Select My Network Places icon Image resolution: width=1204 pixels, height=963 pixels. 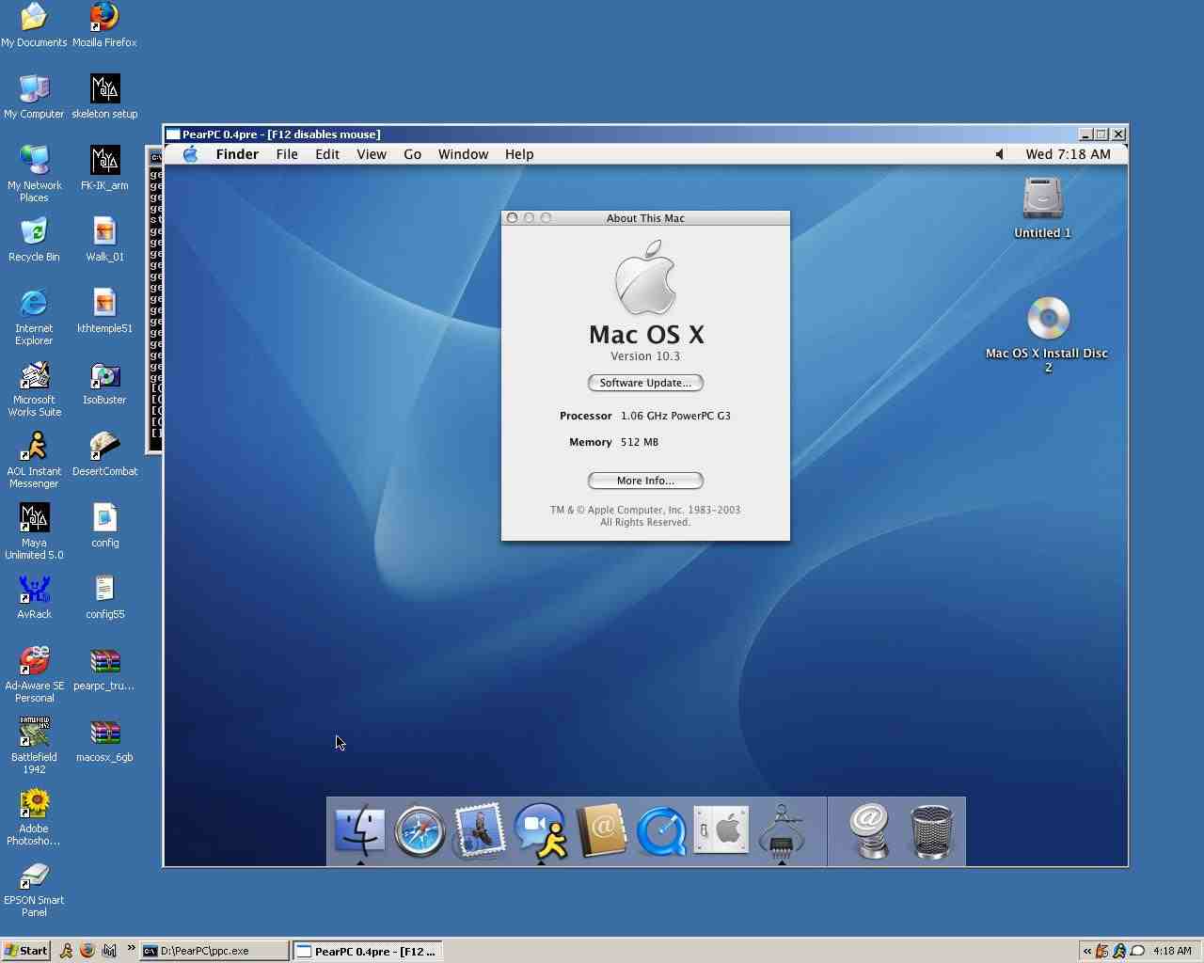click(x=34, y=173)
